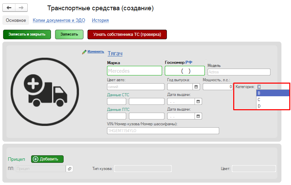Click the open icon next to ПП Прицеп field
This screenshot has width=291, height=185.
tap(69, 169)
